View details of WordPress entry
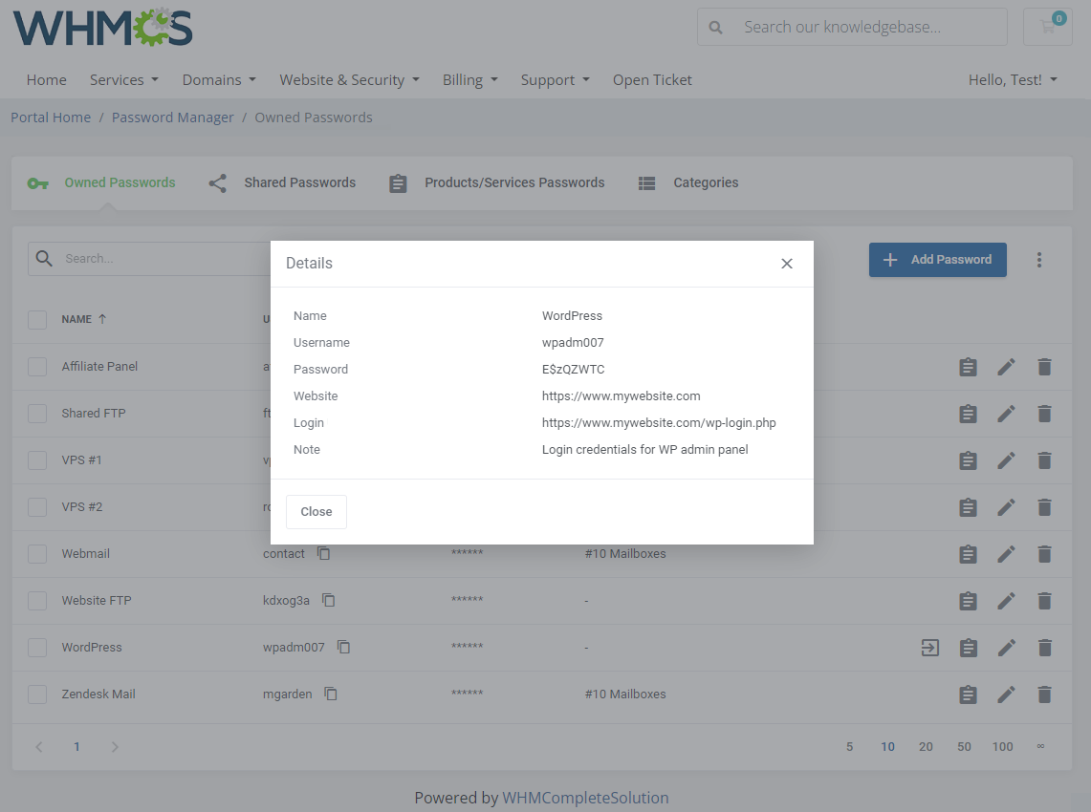Viewport: 1091px width, 812px height. click(x=968, y=648)
